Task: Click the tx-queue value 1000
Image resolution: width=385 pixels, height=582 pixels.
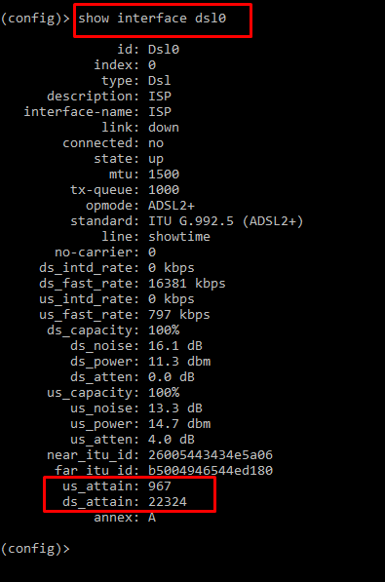Action: pyautogui.click(x=164, y=190)
